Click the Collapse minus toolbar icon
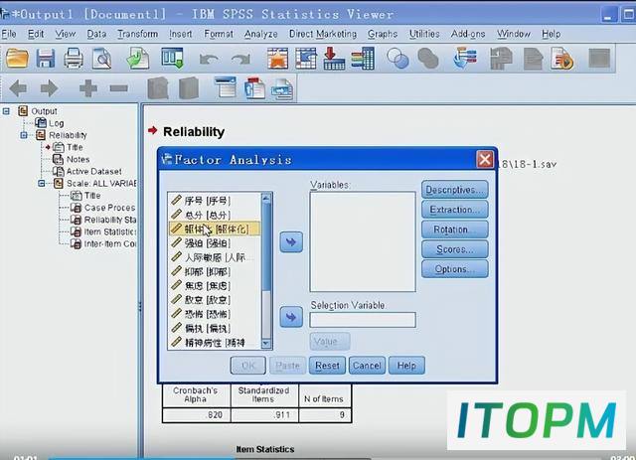636x460 pixels. (x=119, y=88)
